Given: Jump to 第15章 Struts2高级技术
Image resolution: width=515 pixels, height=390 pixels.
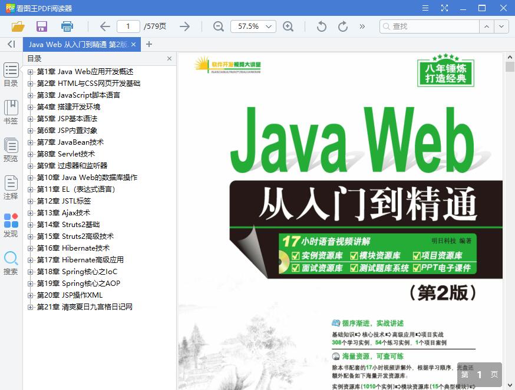Looking at the screenshot, I should point(75,236).
